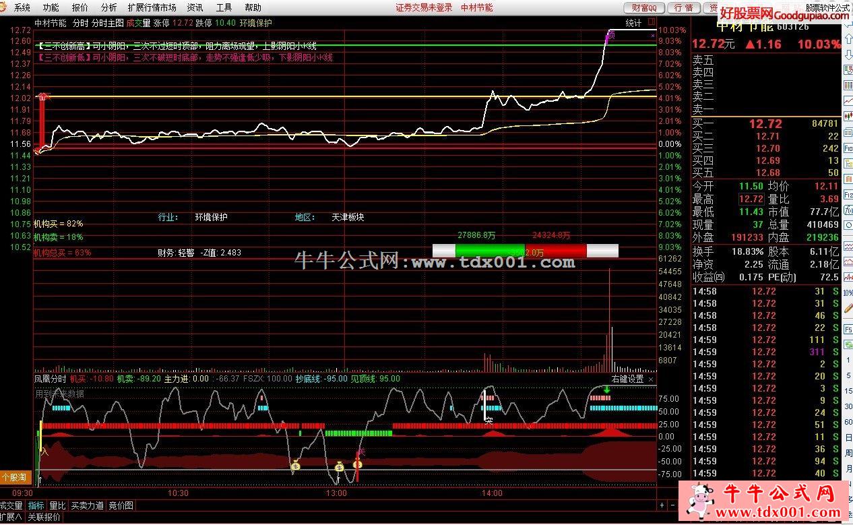
Task: Click 成交量 label in chart header
Action: point(138,23)
